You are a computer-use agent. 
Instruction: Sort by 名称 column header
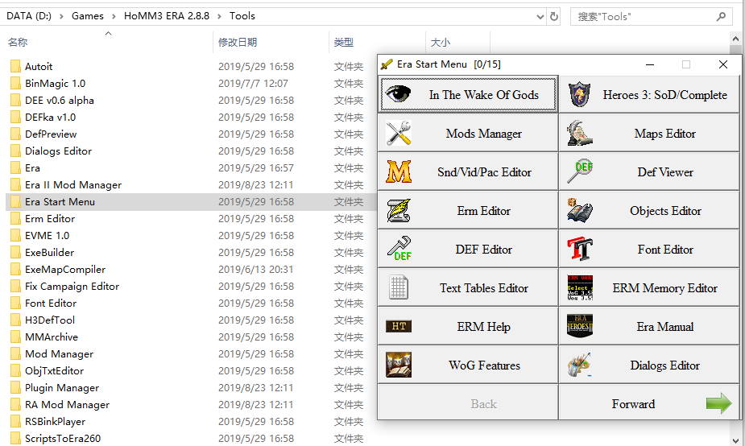click(18, 43)
